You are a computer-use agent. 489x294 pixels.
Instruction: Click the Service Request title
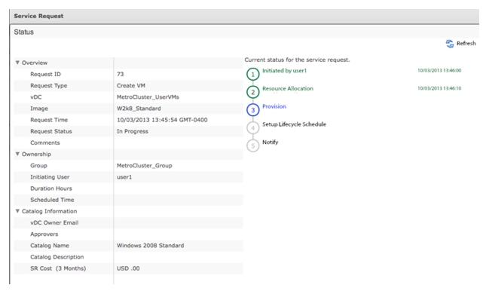(38, 16)
